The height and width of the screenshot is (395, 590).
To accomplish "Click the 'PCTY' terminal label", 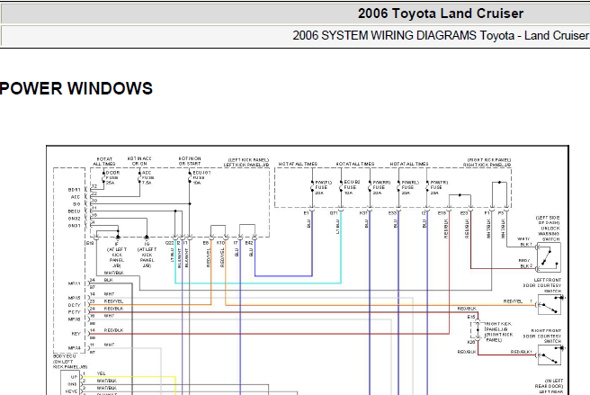I will tap(74, 312).
